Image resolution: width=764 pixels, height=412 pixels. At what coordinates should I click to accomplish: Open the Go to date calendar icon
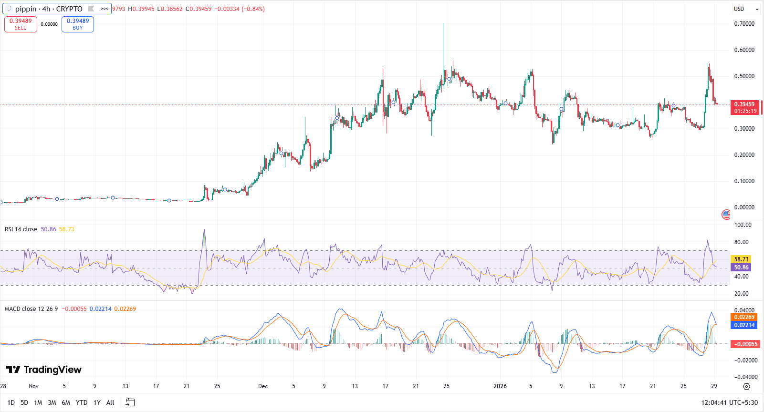pyautogui.click(x=130, y=402)
